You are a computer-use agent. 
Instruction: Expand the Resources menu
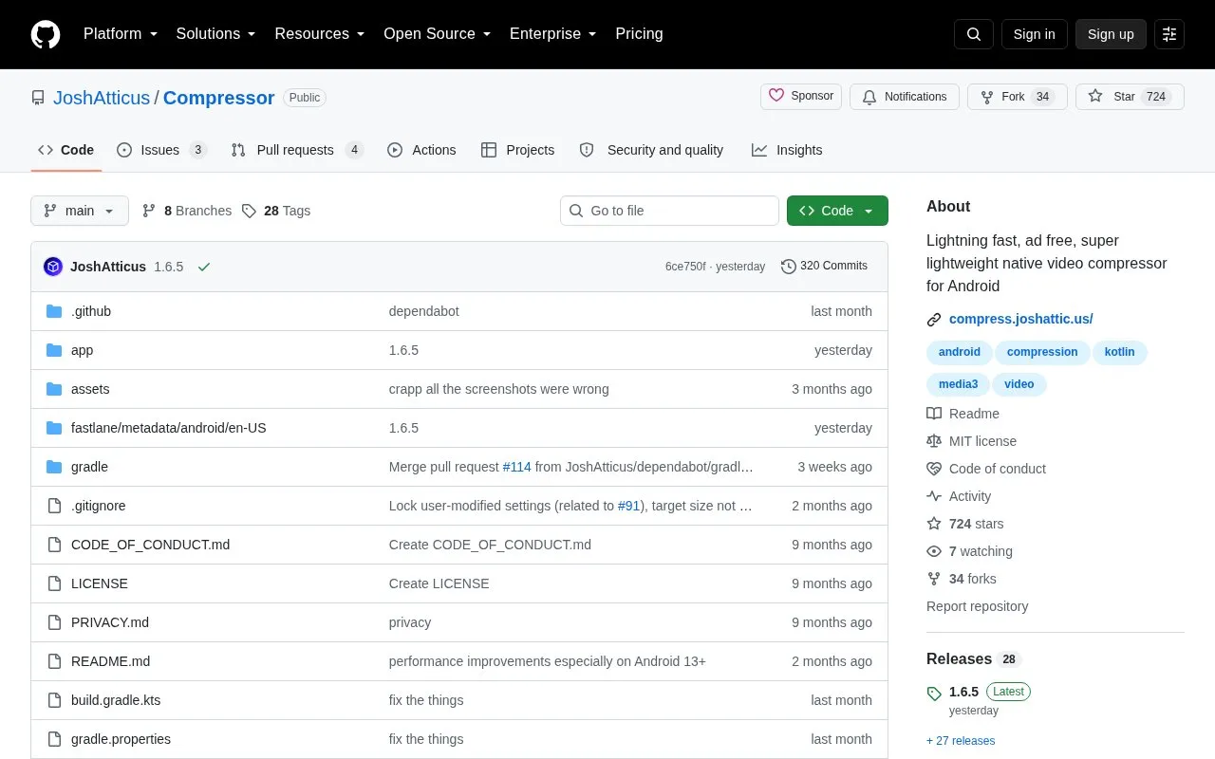[x=320, y=34]
